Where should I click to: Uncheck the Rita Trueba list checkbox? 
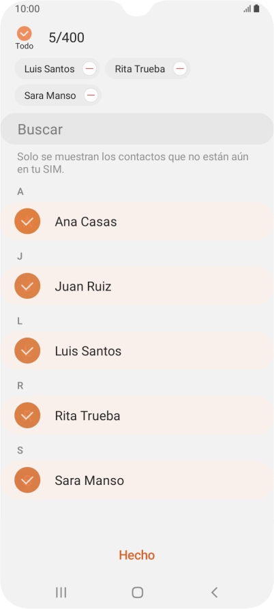pyautogui.click(x=27, y=415)
